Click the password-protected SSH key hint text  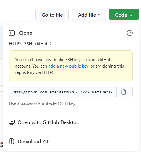pos(43,103)
